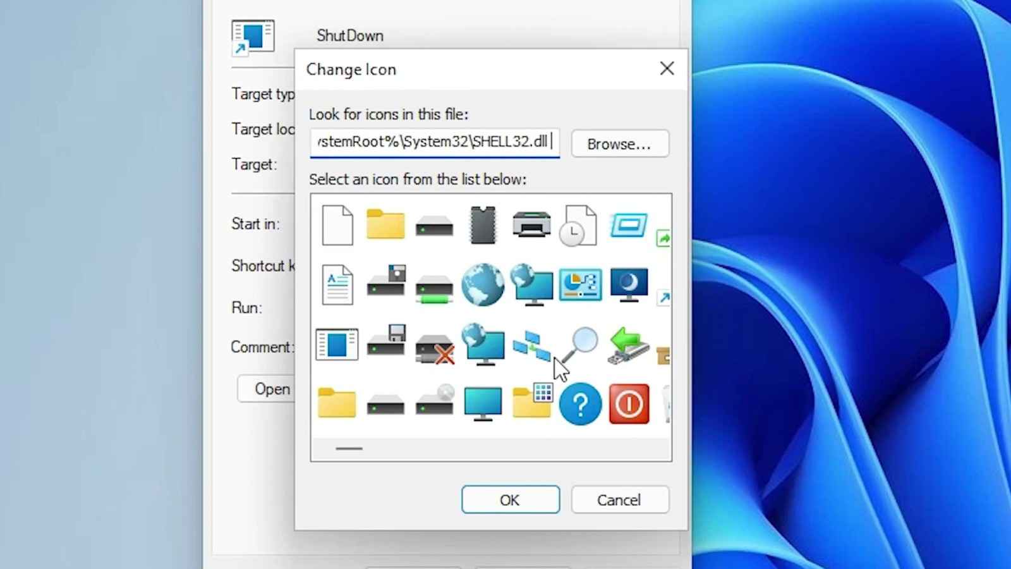Confirm icon selection with OK
The image size is (1011, 569).
coord(510,499)
